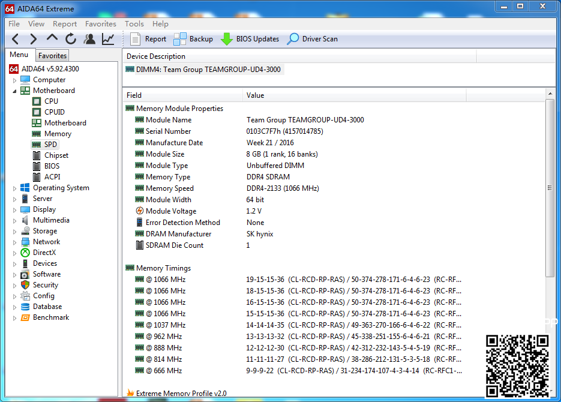The height and width of the screenshot is (402, 561).
Task: Expand the Computer tree node
Action: tap(15, 80)
